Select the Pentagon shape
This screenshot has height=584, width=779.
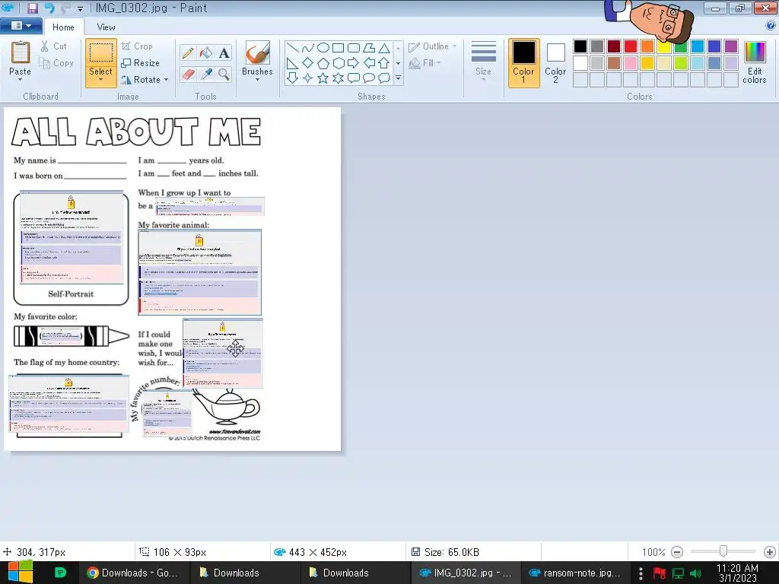pos(323,63)
